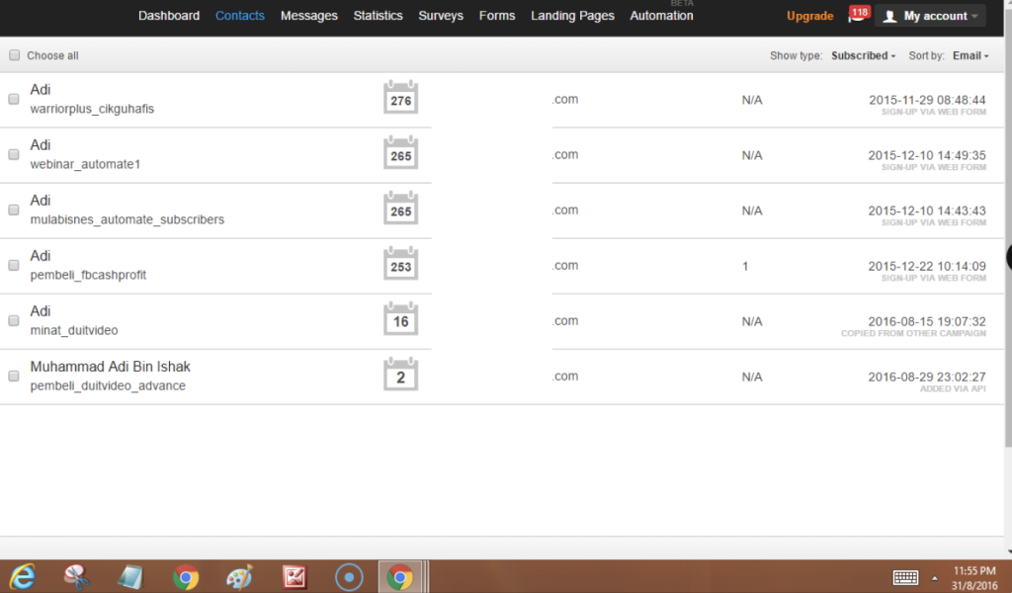Open the Automation menu item
Screen dimensions: 1012x593
coord(661,16)
